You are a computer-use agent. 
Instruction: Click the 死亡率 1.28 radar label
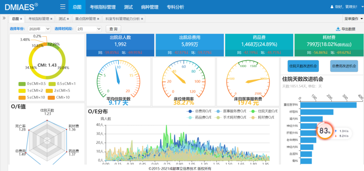[21, 128]
